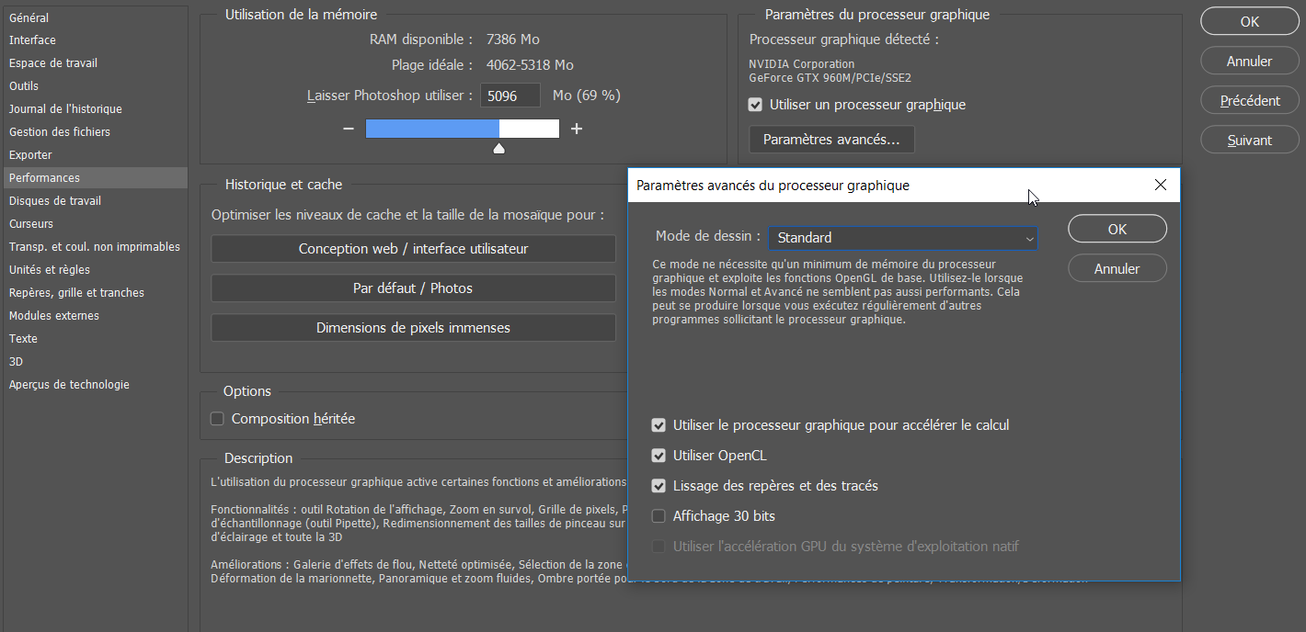Select the Par défaut / Photos preset

[413, 288]
